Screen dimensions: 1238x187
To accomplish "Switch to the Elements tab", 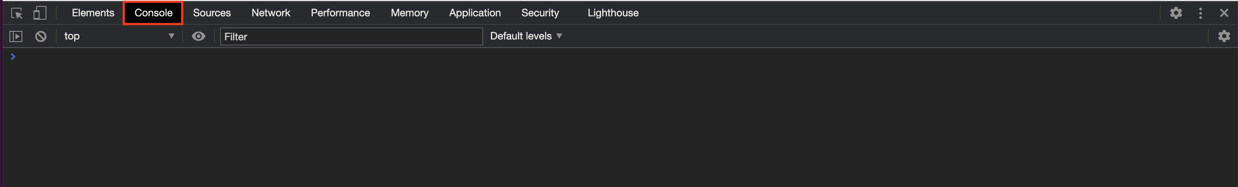I will coord(93,13).
